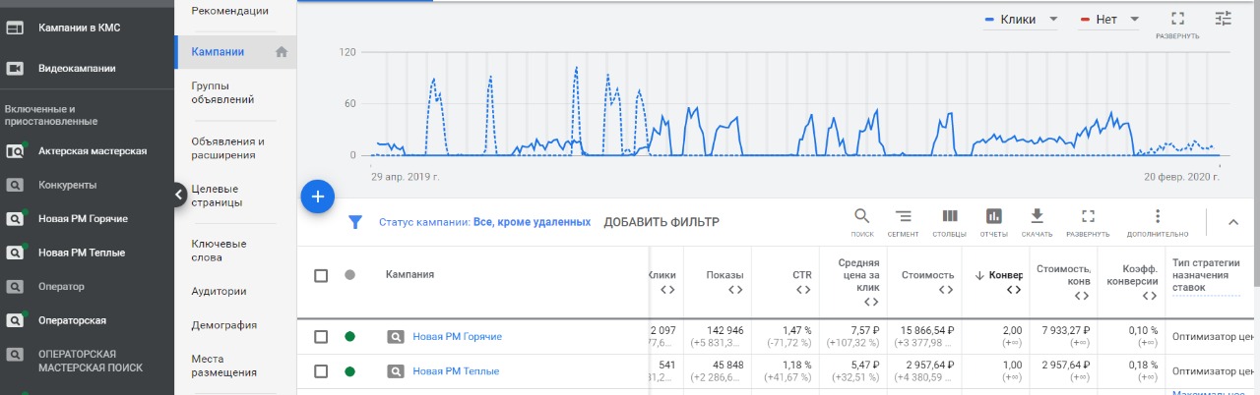This screenshot has width=1260, height=395.
Task: Open the Аудитории menu item
Action: [219, 291]
